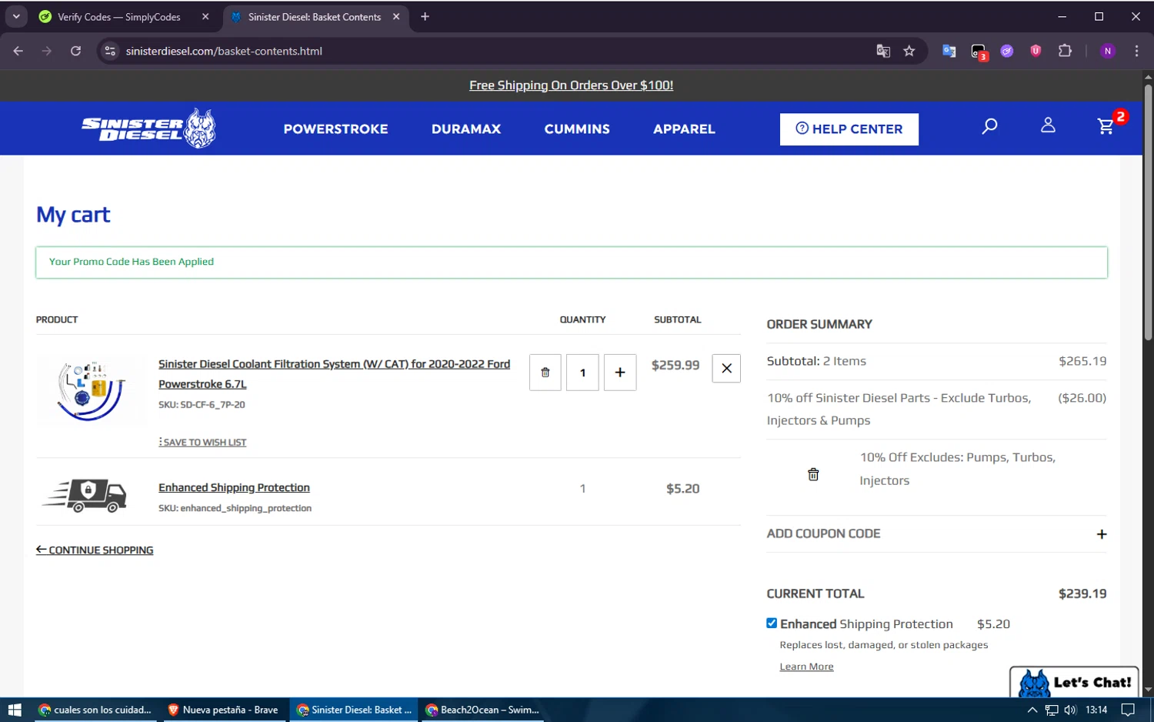Screen dimensions: 1154x722
Task: Open the volume control in system tray
Action: click(1070, 710)
